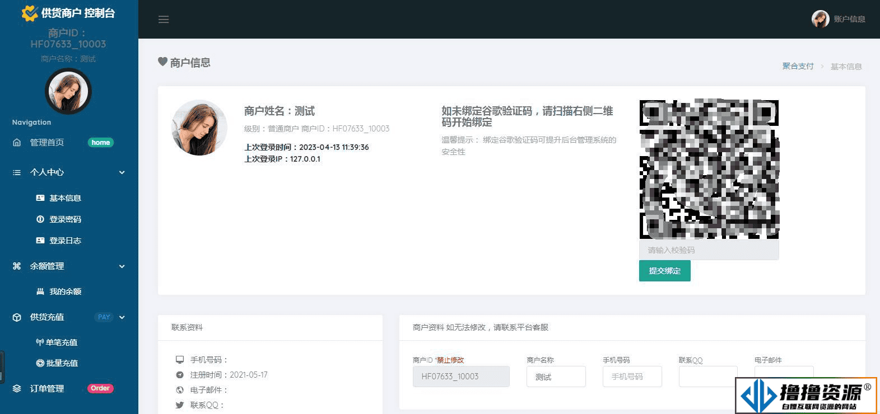Click the Google authenticator QR code
Viewport: 880px width, 414px height.
pos(709,170)
